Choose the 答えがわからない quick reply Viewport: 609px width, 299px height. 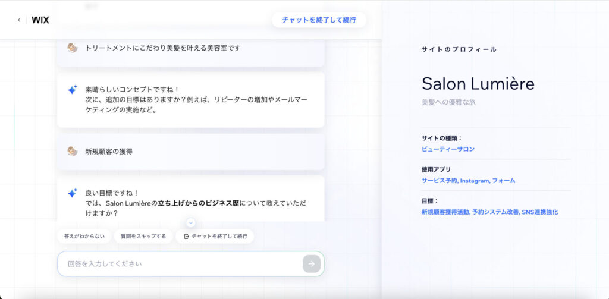[x=84, y=236]
